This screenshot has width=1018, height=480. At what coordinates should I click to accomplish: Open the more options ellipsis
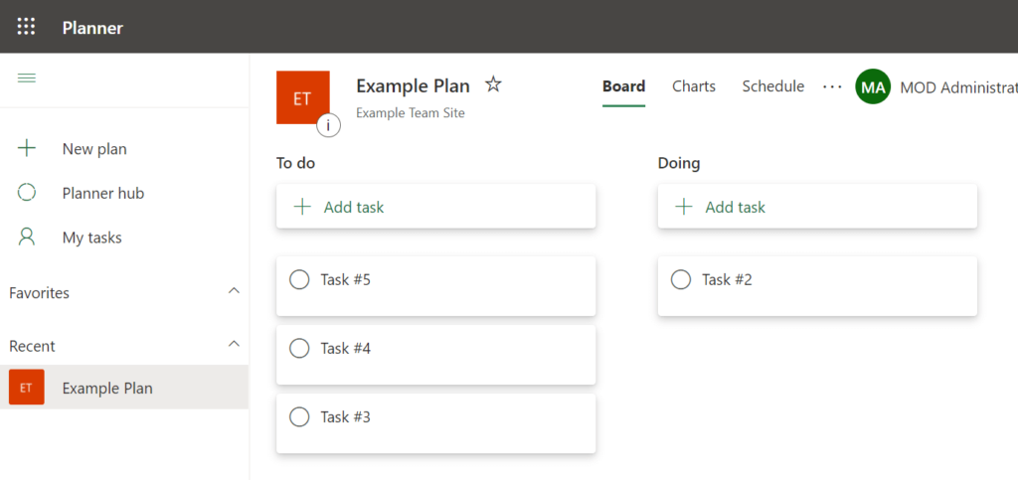pos(832,86)
